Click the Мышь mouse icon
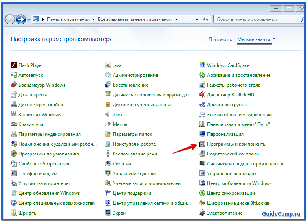 tap(108, 124)
